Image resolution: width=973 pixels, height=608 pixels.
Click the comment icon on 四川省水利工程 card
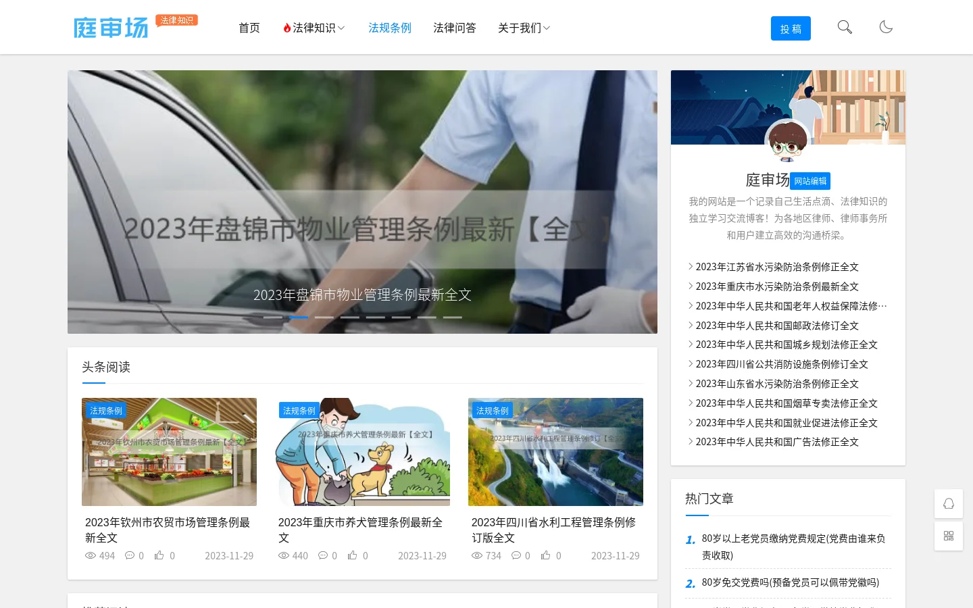(516, 556)
